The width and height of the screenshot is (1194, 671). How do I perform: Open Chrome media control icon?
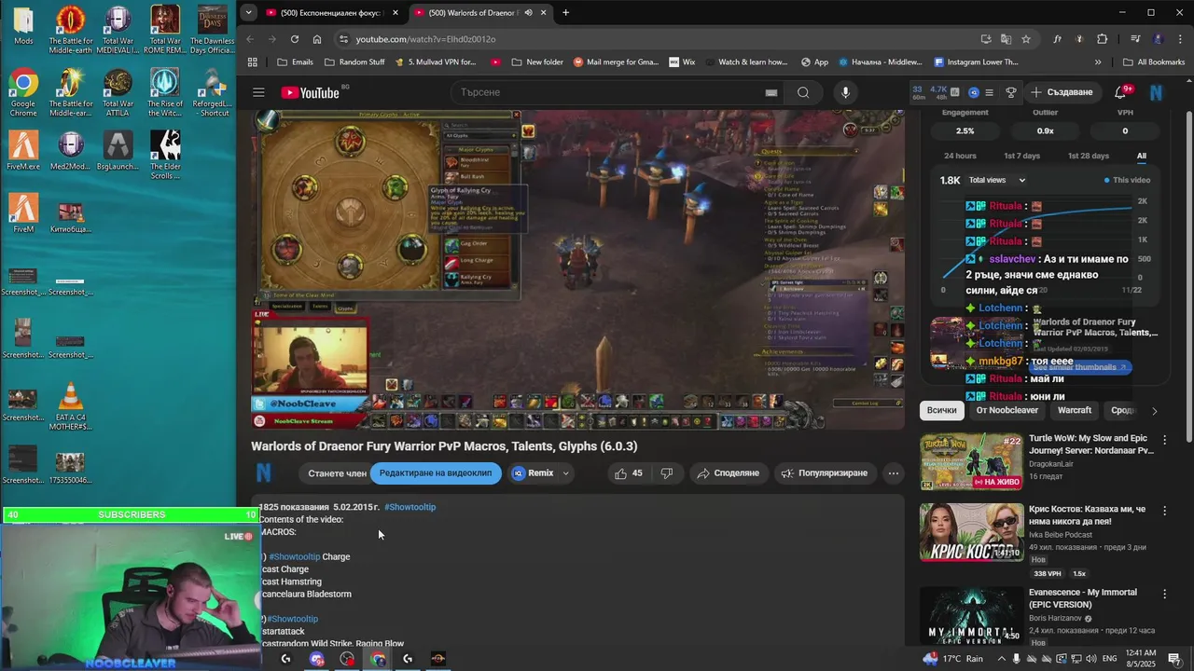click(x=1135, y=39)
